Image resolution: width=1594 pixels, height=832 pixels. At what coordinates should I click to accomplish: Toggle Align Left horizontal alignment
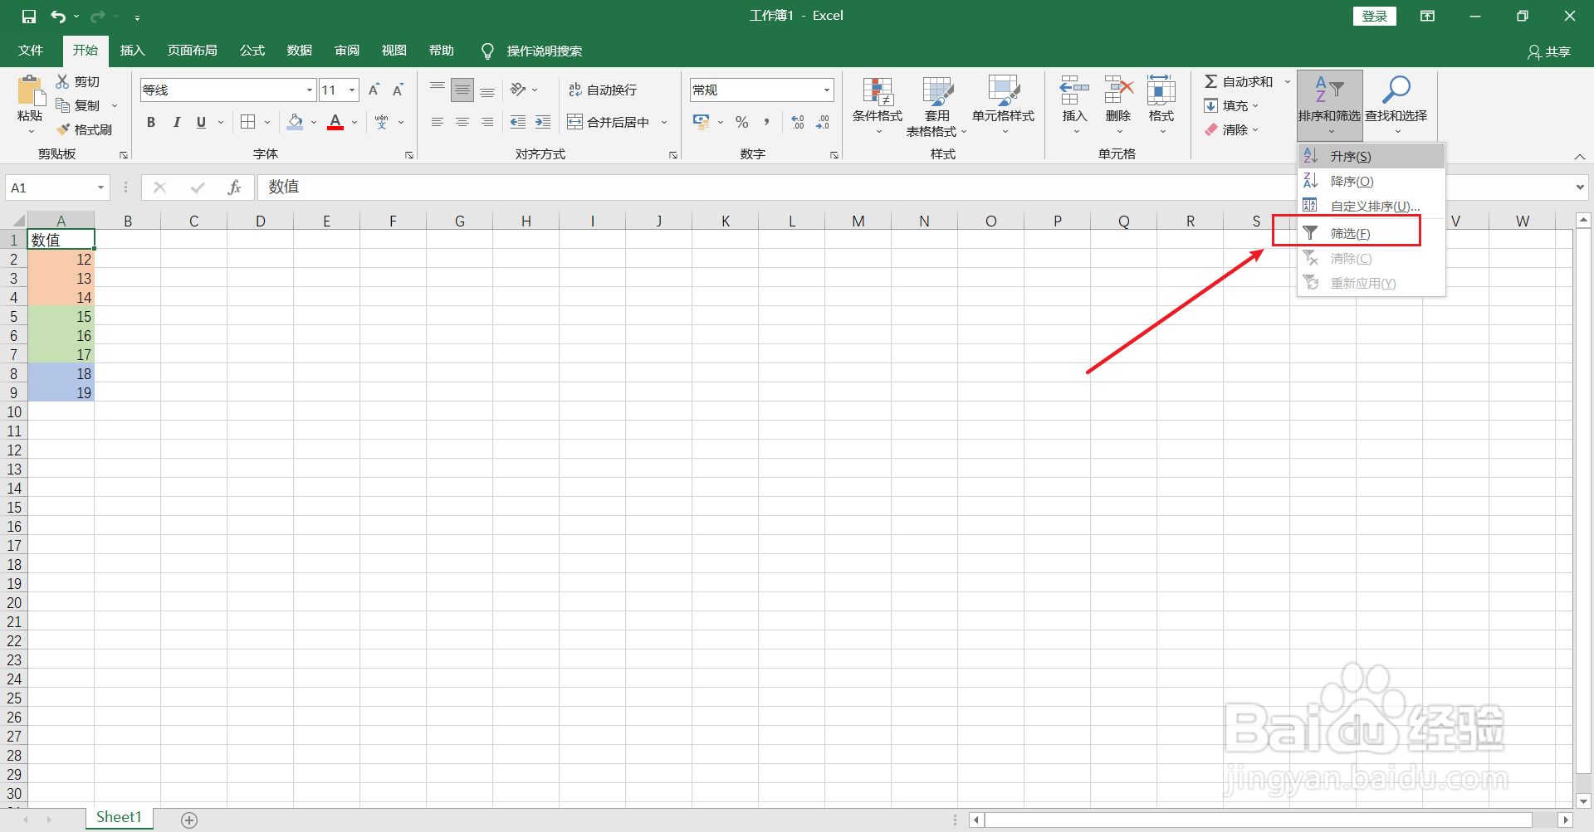pyautogui.click(x=438, y=122)
